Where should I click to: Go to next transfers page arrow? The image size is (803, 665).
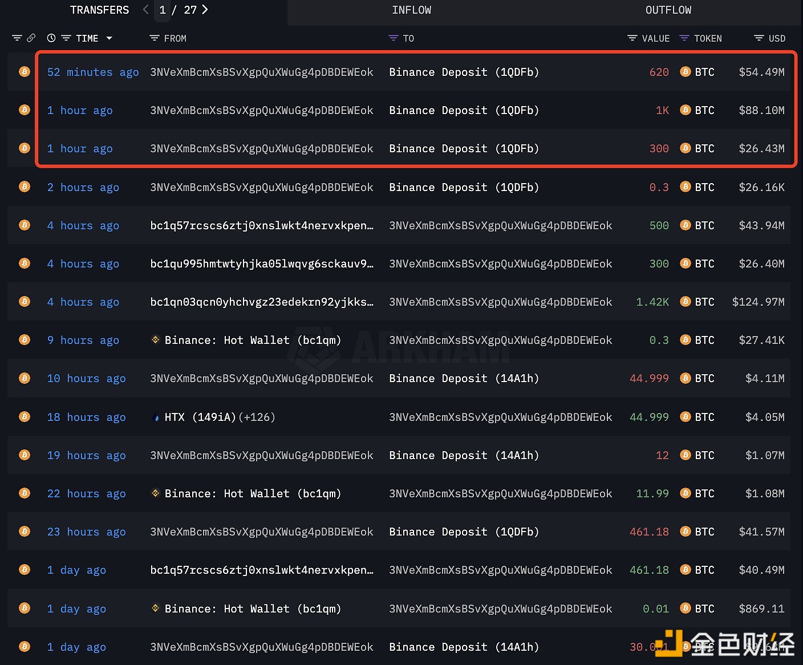205,10
